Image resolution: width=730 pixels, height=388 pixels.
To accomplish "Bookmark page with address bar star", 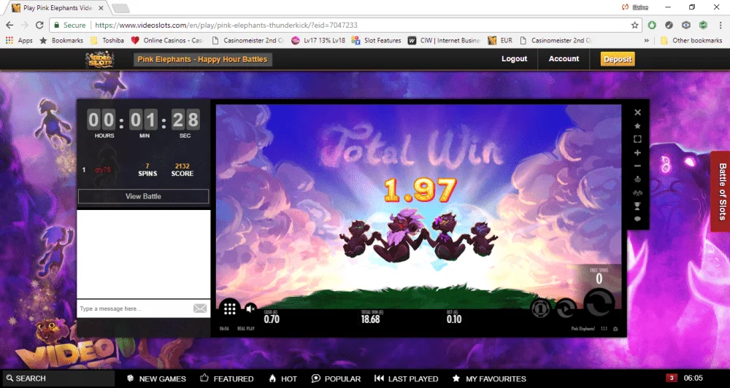I will (x=634, y=25).
